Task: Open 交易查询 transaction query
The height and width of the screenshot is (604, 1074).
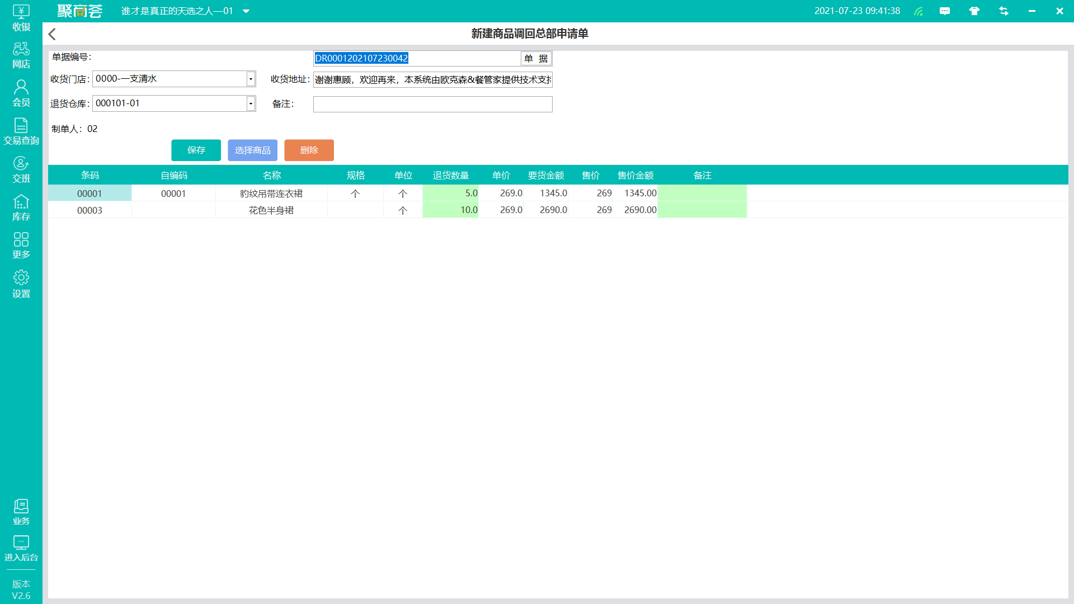Action: point(21,132)
